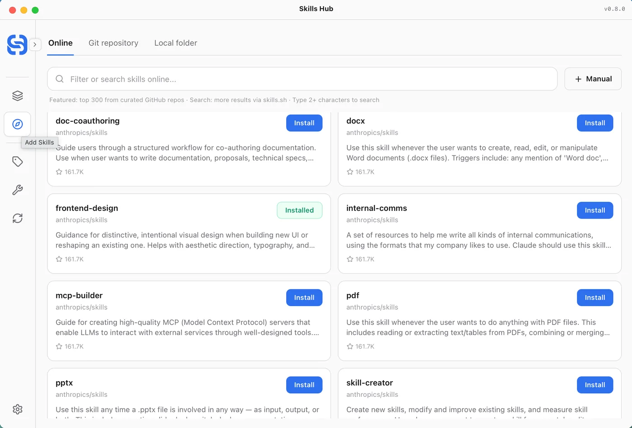Expand the sidebar with the chevron button

point(35,45)
